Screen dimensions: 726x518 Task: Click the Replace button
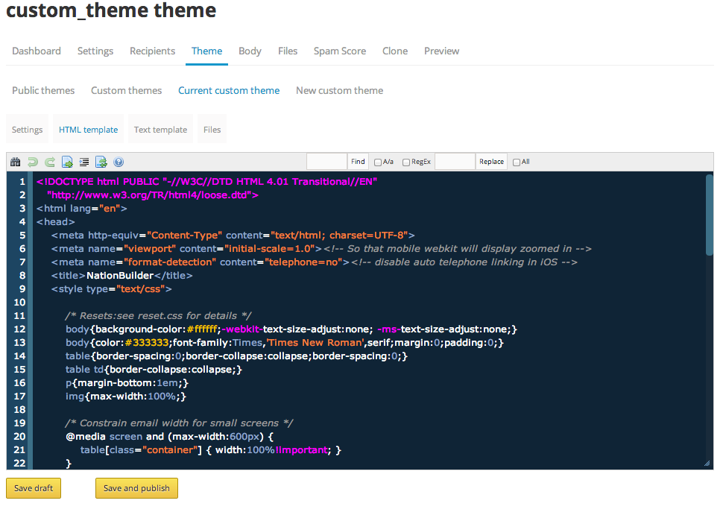coord(491,162)
